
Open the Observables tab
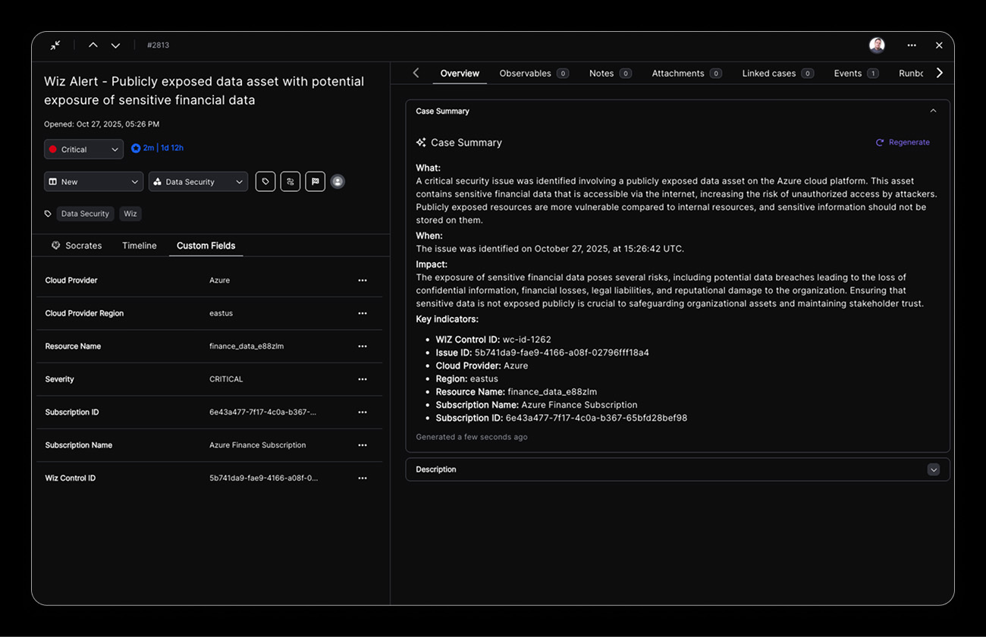click(525, 74)
